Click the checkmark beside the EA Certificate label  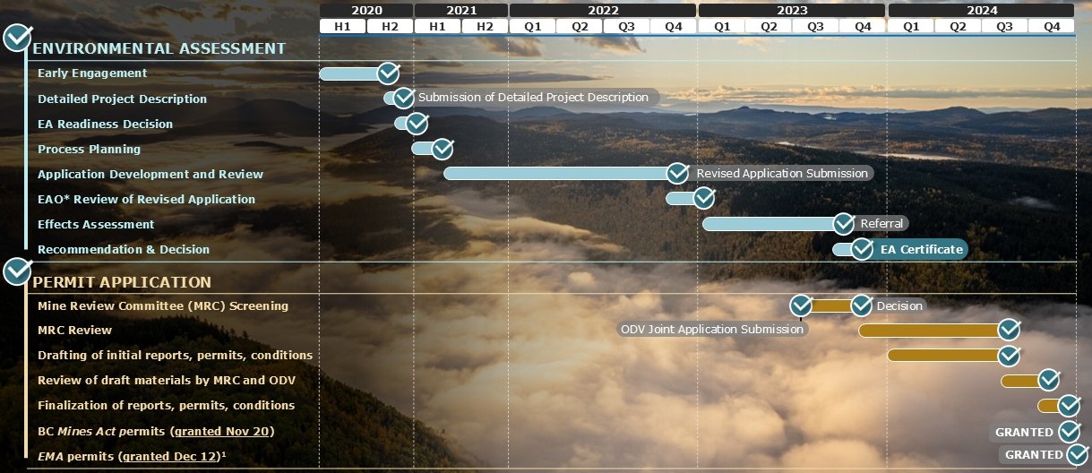(862, 249)
